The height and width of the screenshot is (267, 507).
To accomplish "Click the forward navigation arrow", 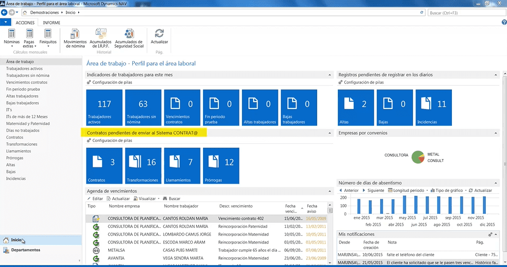I will coord(12,12).
